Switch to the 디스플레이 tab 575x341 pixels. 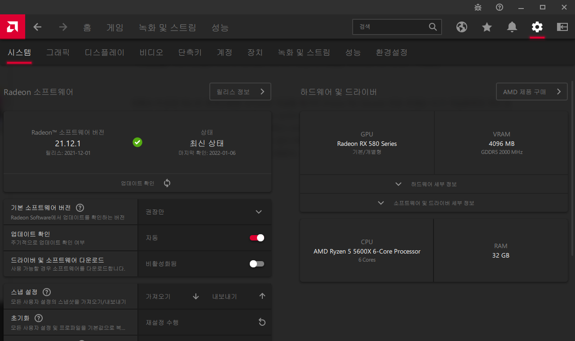(105, 52)
